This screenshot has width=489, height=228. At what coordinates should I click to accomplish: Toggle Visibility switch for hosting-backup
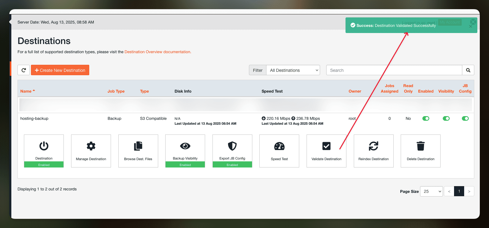point(446,118)
